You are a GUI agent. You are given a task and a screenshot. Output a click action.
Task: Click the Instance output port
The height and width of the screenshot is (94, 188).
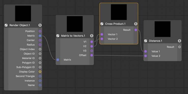(x=40, y=81)
